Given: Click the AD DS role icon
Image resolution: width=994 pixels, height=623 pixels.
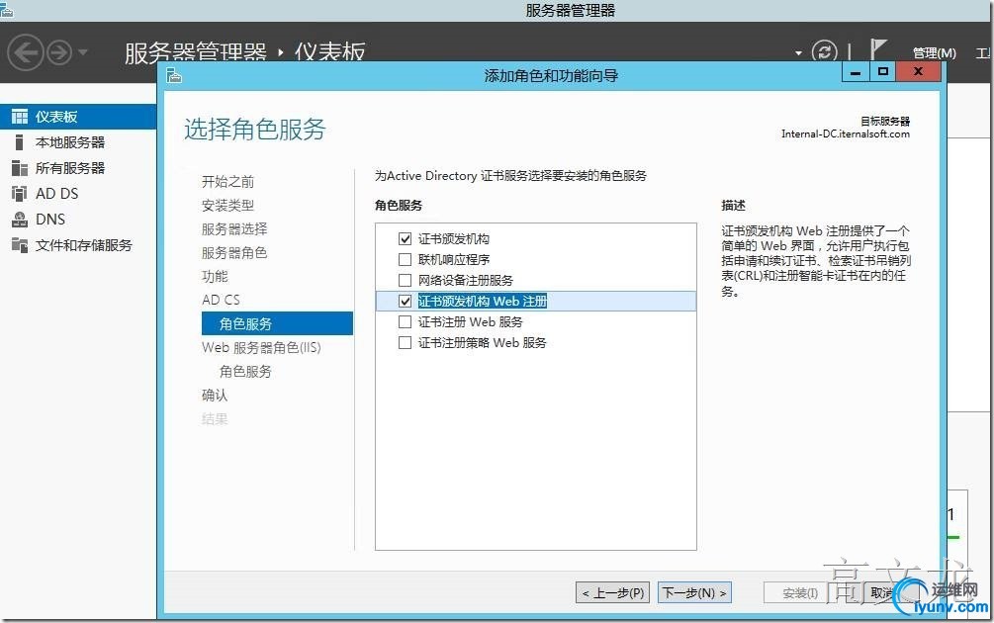Looking at the screenshot, I should (20, 193).
